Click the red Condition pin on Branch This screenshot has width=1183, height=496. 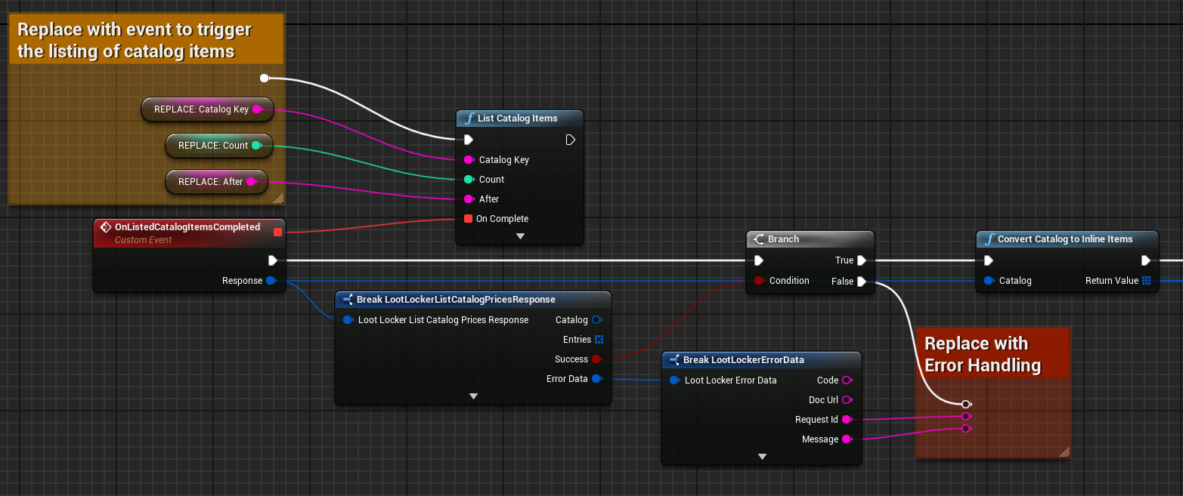coord(759,281)
